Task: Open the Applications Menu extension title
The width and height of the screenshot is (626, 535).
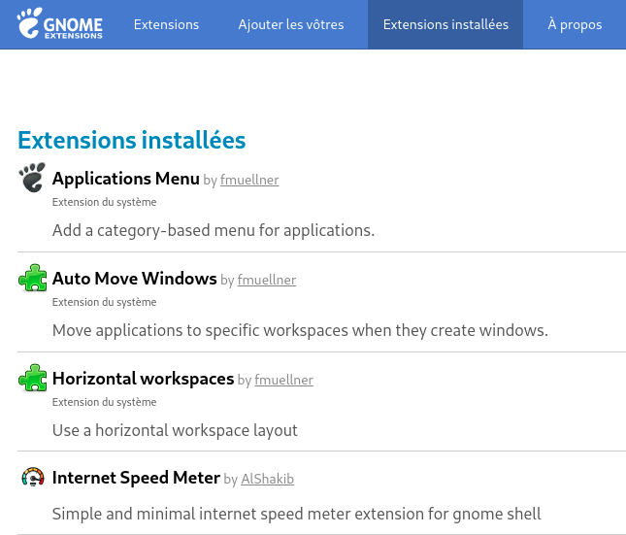Action: [x=126, y=179]
